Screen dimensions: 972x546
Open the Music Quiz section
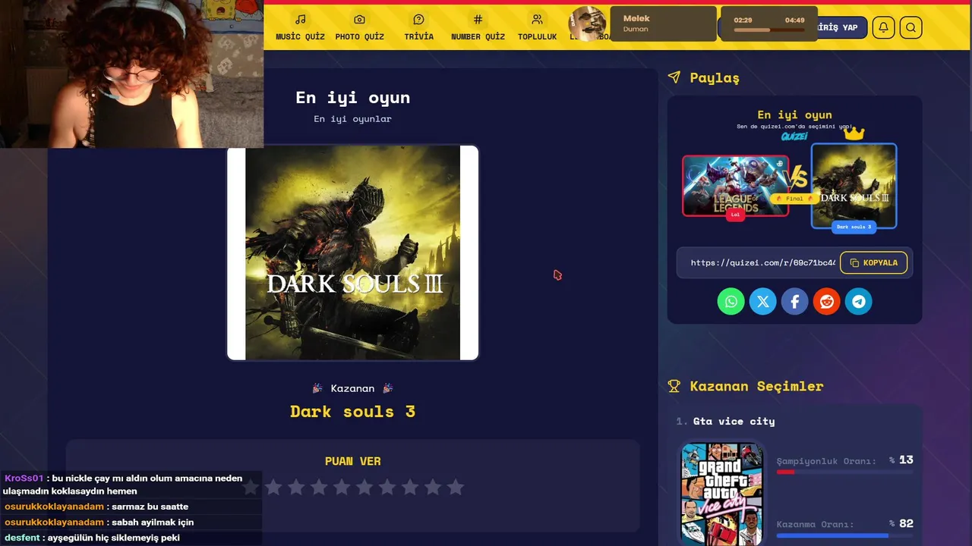coord(300,27)
